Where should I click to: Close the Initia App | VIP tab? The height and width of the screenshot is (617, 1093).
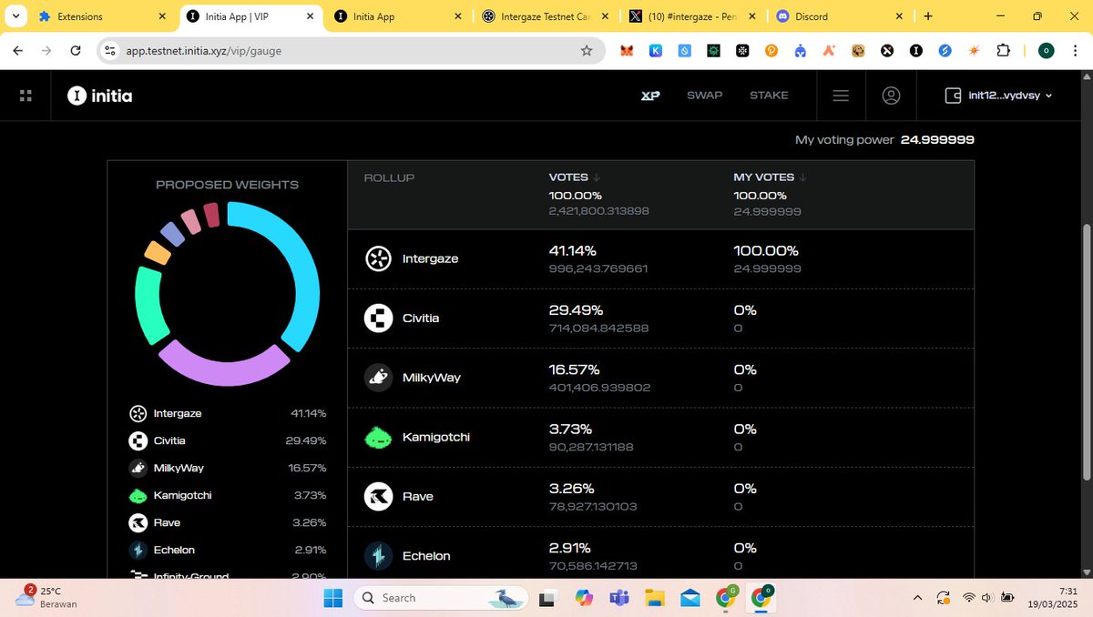(310, 16)
